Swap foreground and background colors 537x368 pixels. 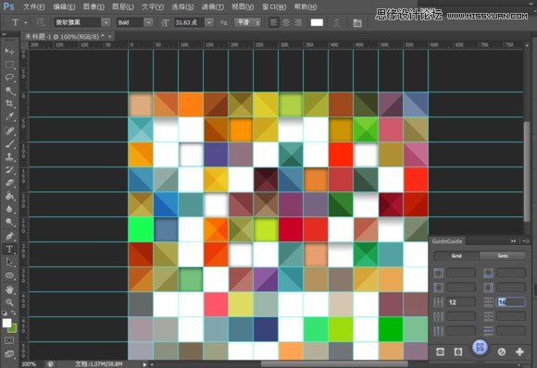(14, 313)
